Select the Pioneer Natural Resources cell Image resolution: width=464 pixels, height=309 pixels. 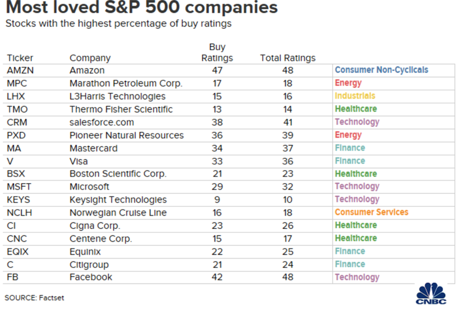126,135
